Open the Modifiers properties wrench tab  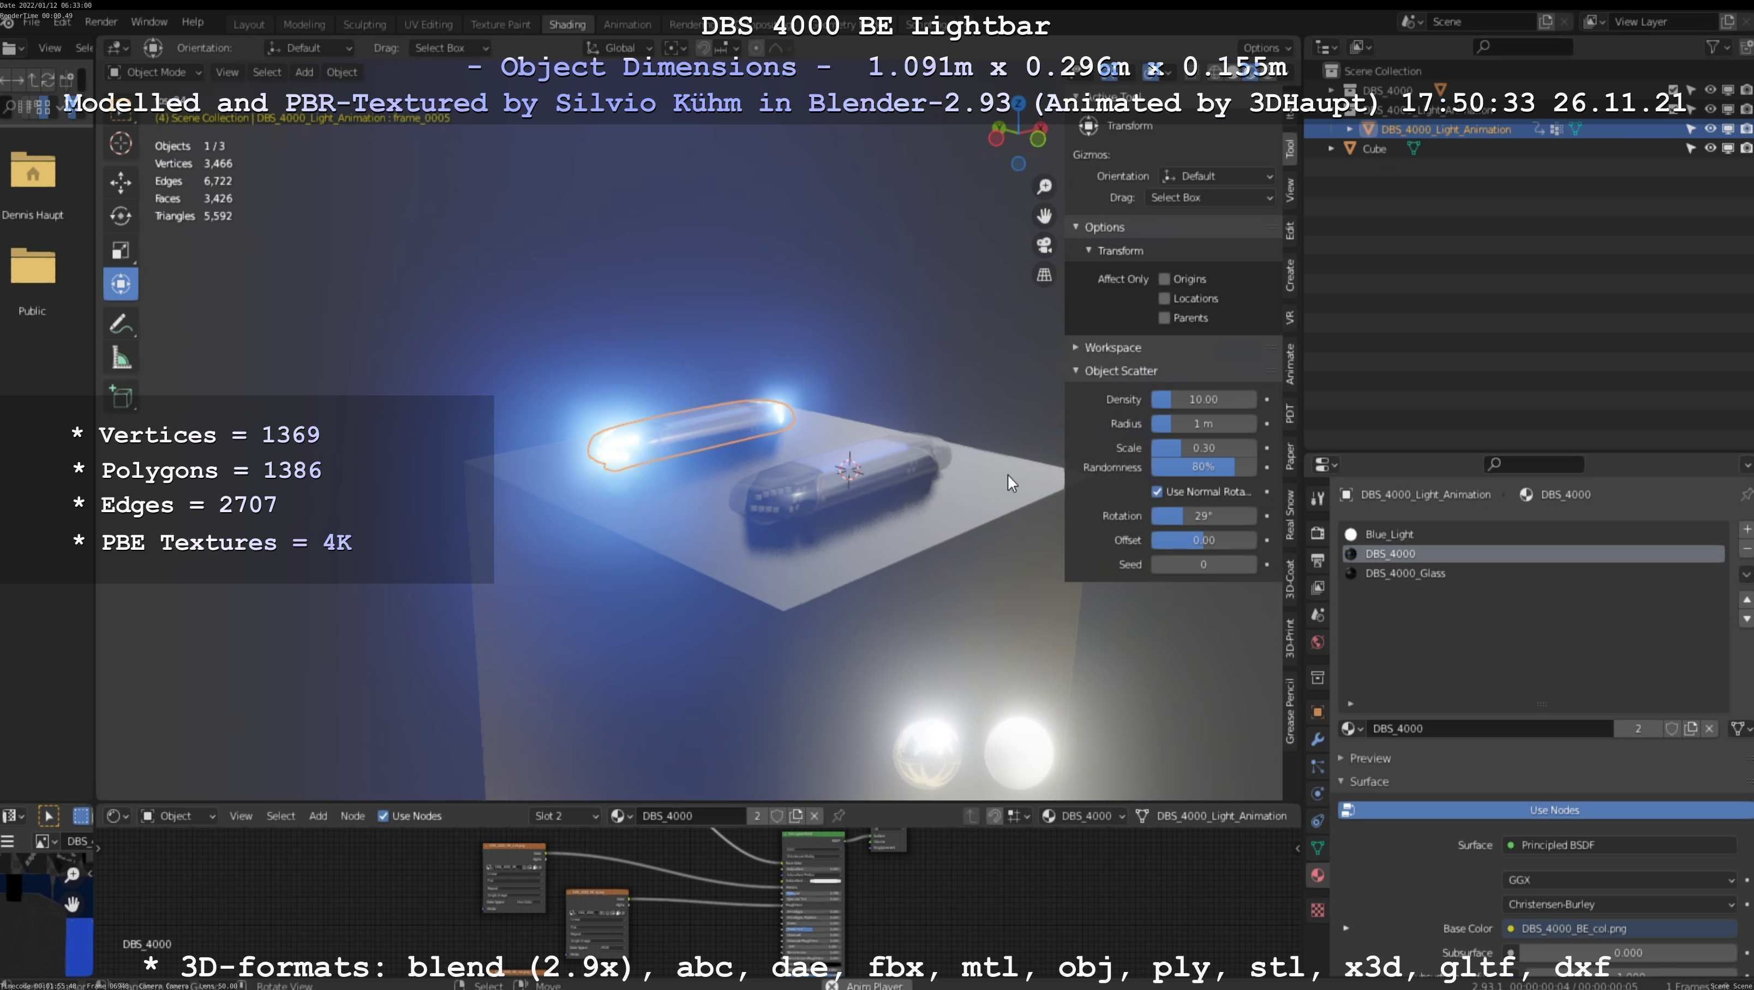1318,739
